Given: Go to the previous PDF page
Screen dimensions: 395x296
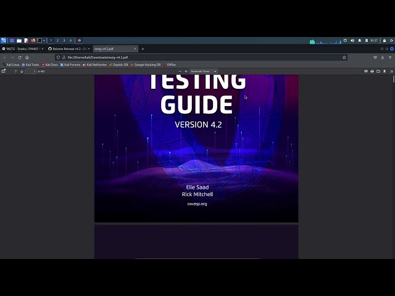Looking at the screenshot, I should [15, 72].
